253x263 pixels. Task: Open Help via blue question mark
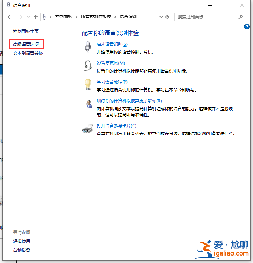click(x=247, y=27)
